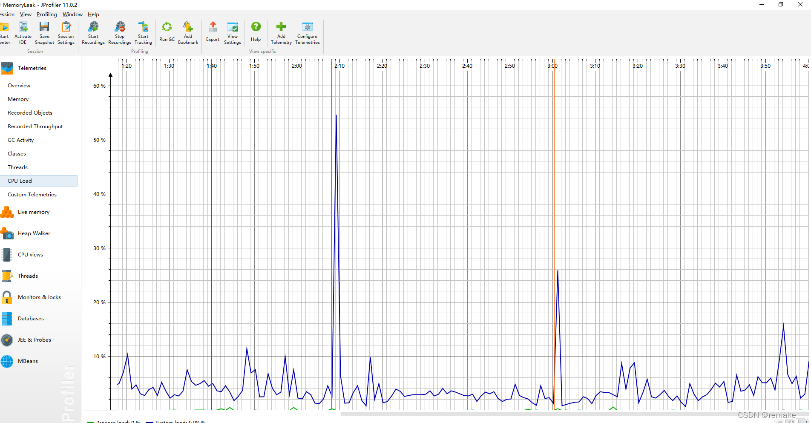Image resolution: width=811 pixels, height=423 pixels.
Task: Open the Window menu
Action: pos(72,14)
